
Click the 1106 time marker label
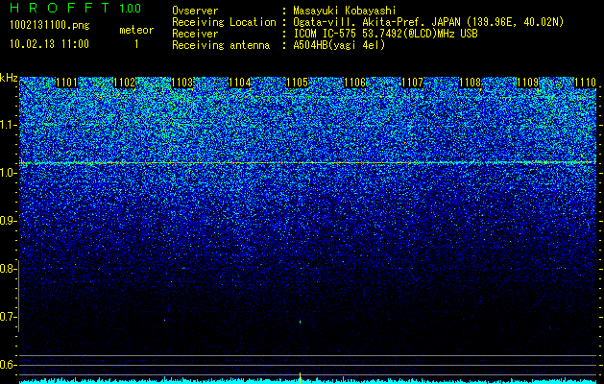click(354, 83)
